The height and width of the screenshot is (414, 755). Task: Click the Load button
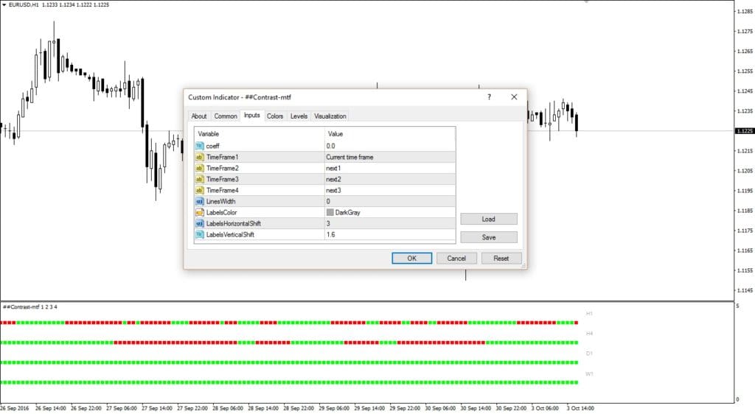coord(489,219)
